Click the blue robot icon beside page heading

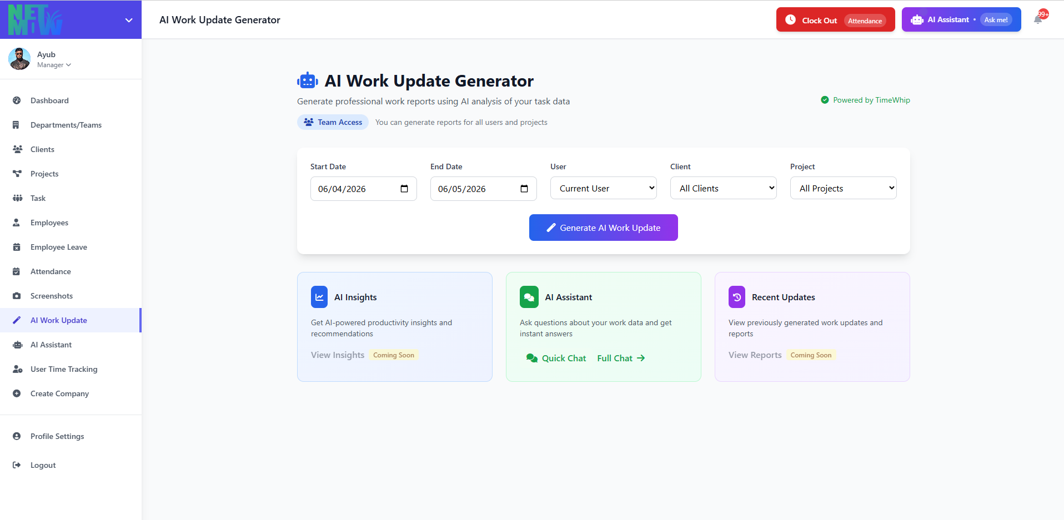tap(307, 81)
